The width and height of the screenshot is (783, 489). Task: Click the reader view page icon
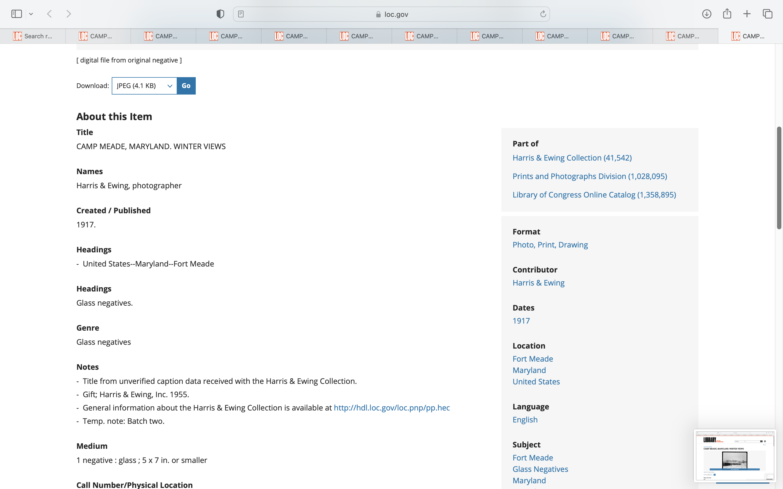241,14
